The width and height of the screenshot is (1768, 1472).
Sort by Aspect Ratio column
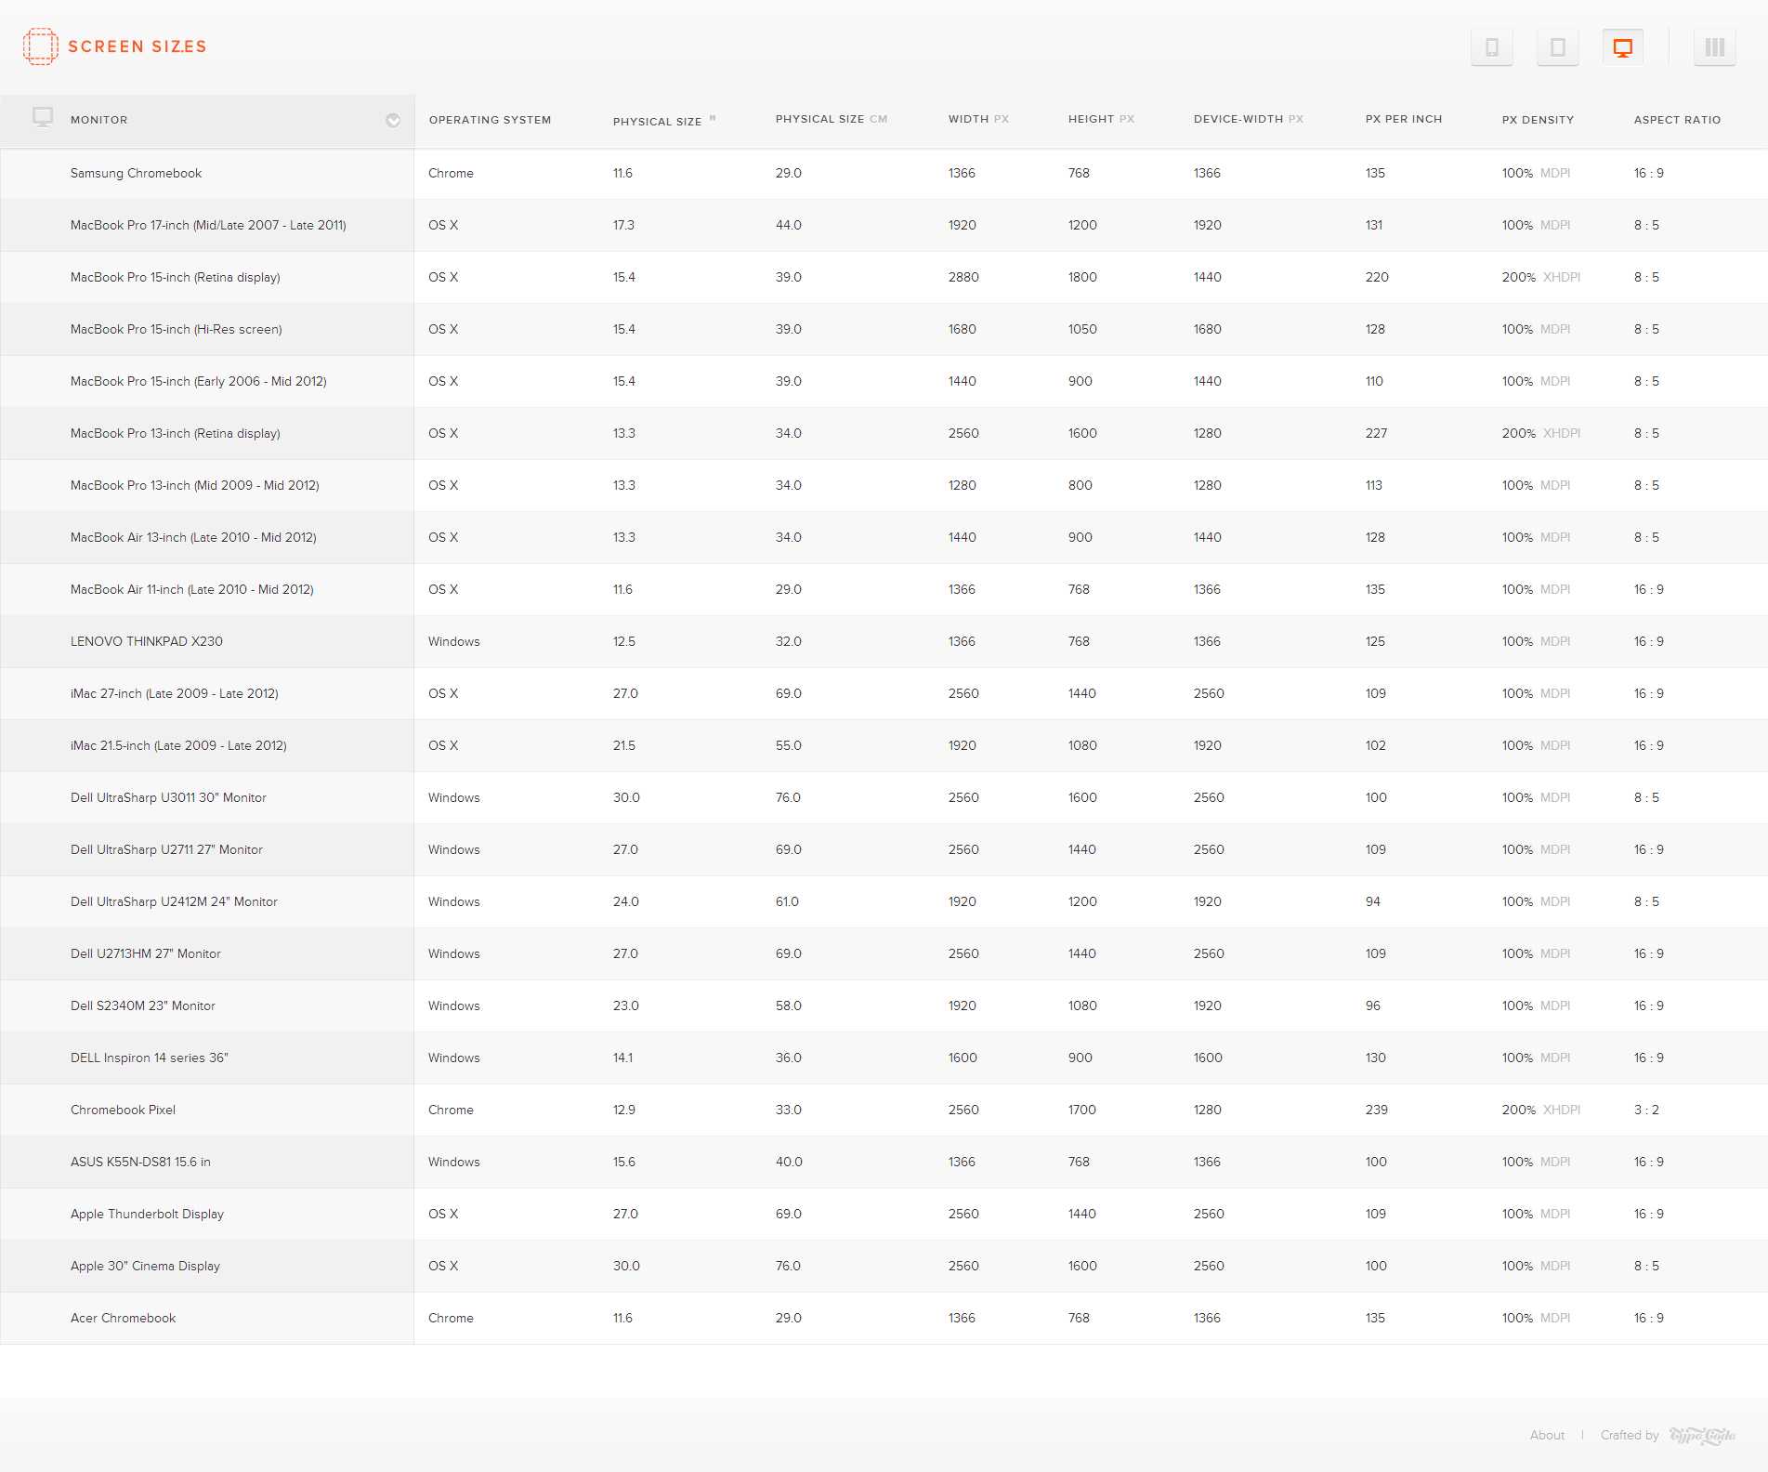coord(1677,120)
